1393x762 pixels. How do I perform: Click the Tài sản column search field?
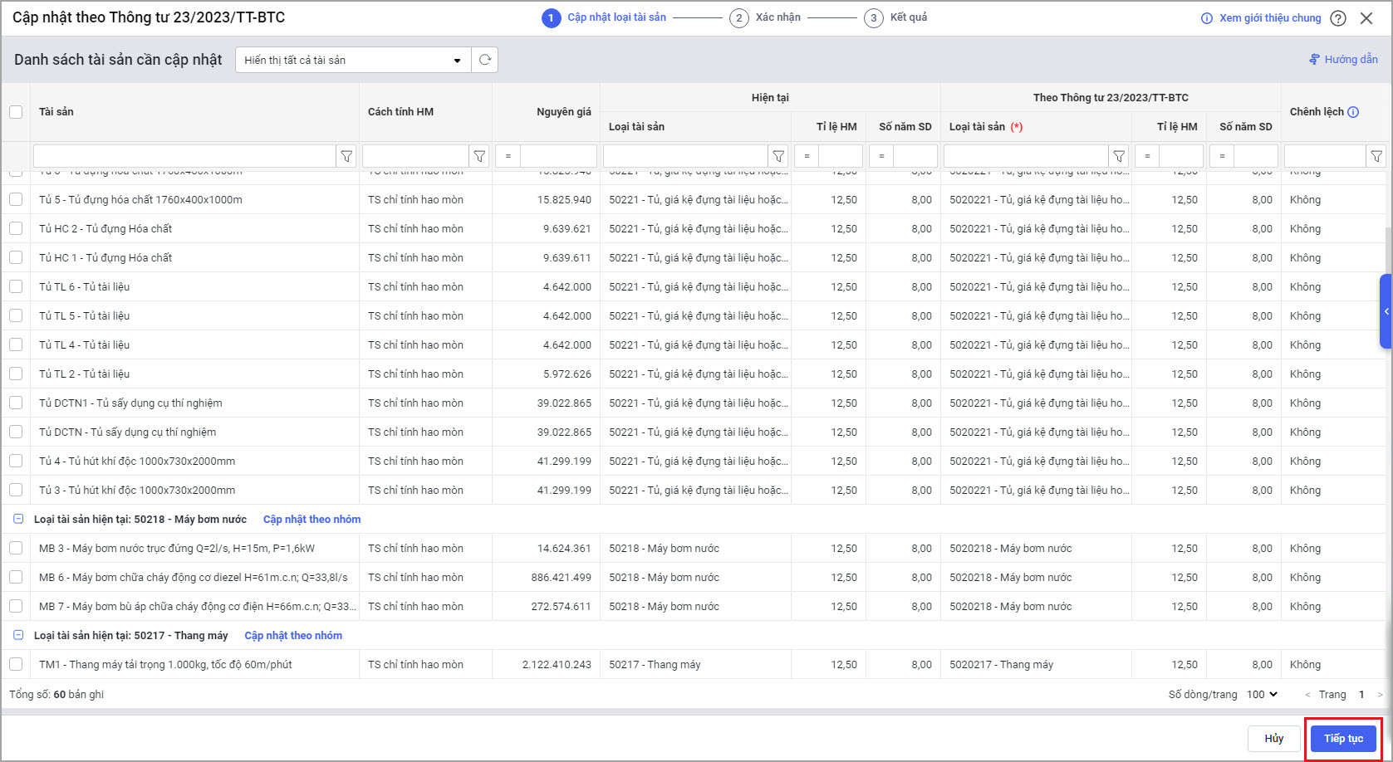tap(184, 156)
